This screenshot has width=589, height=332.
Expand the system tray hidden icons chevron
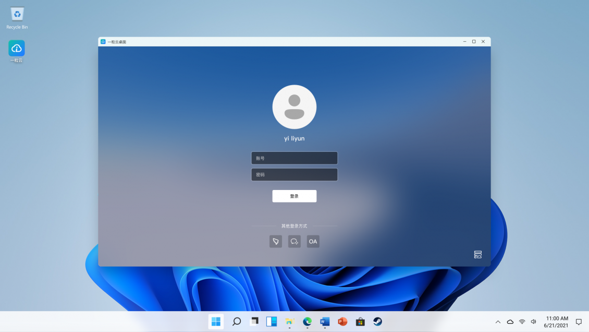tap(498, 322)
